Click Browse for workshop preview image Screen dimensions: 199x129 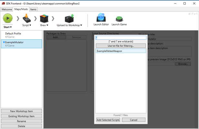point(183,64)
